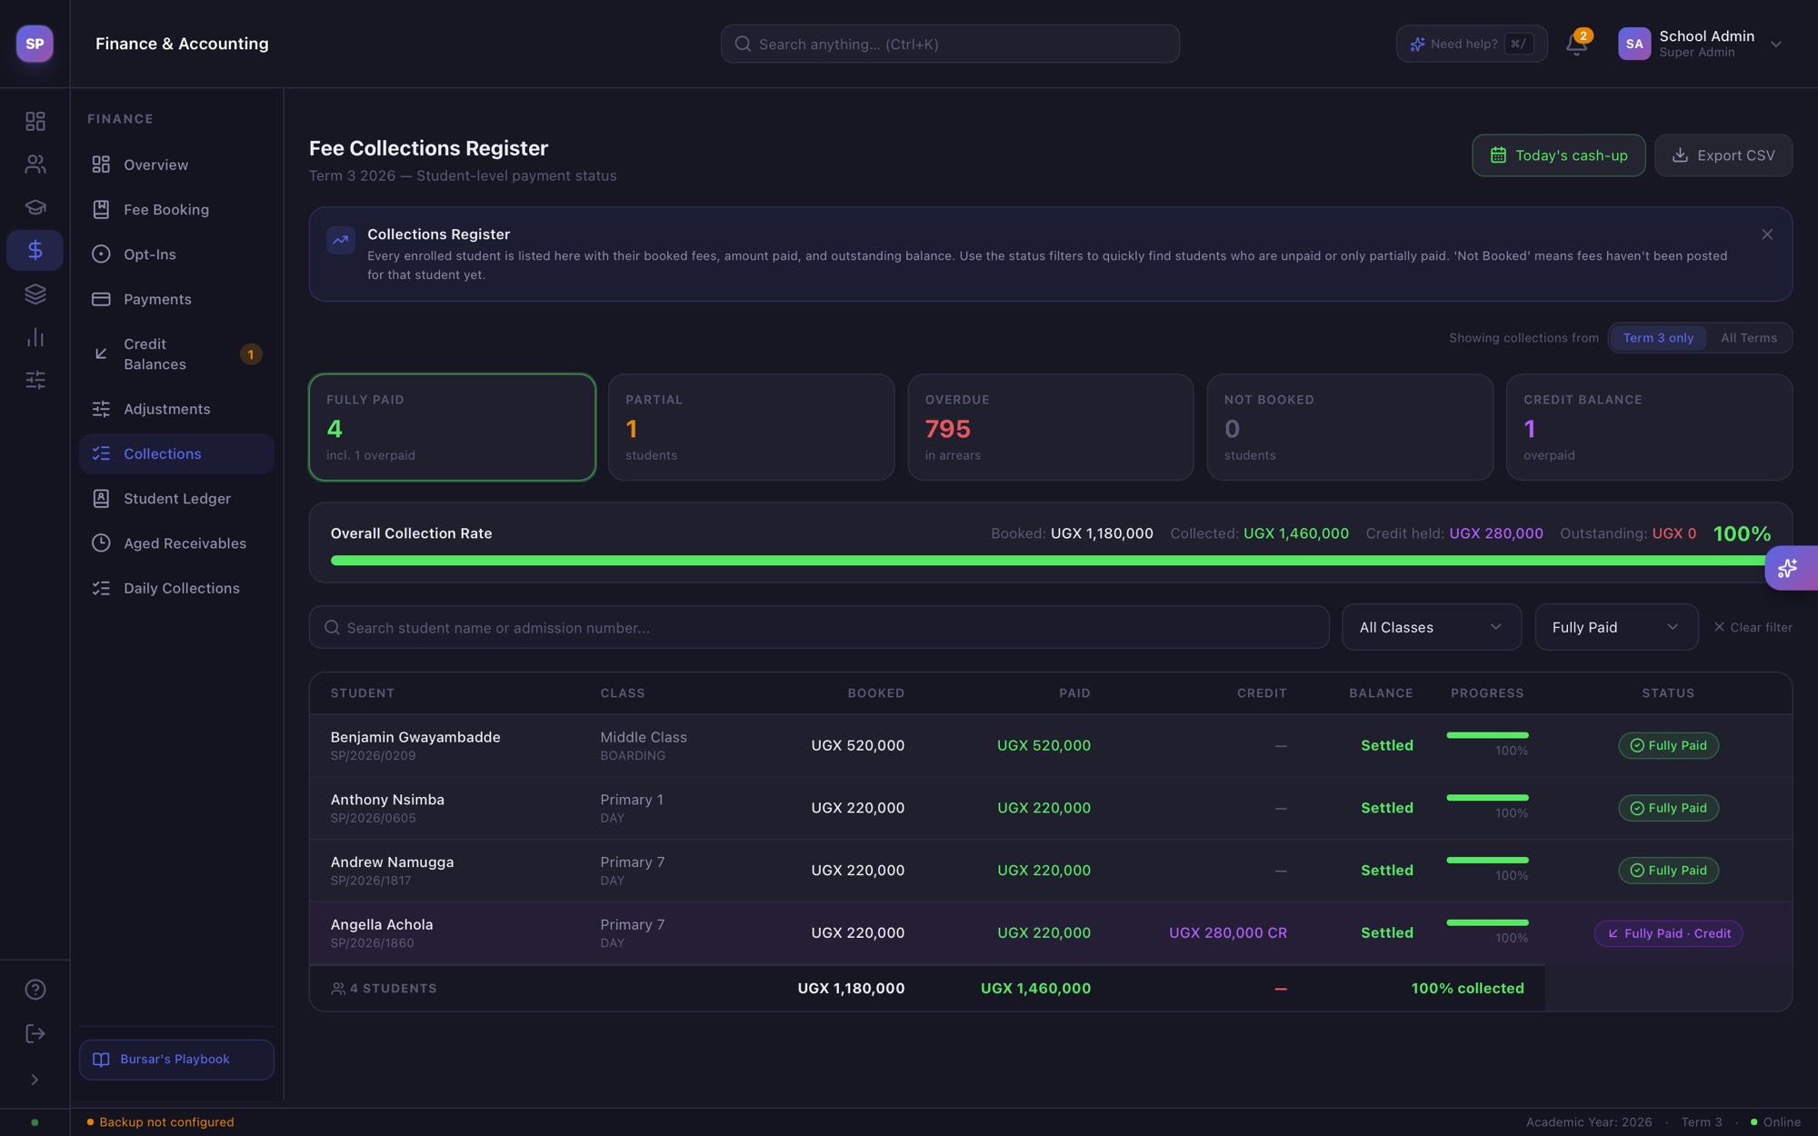Image resolution: width=1818 pixels, height=1136 pixels.
Task: Click the Overall Collection Rate progress bar
Action: (x=1049, y=561)
